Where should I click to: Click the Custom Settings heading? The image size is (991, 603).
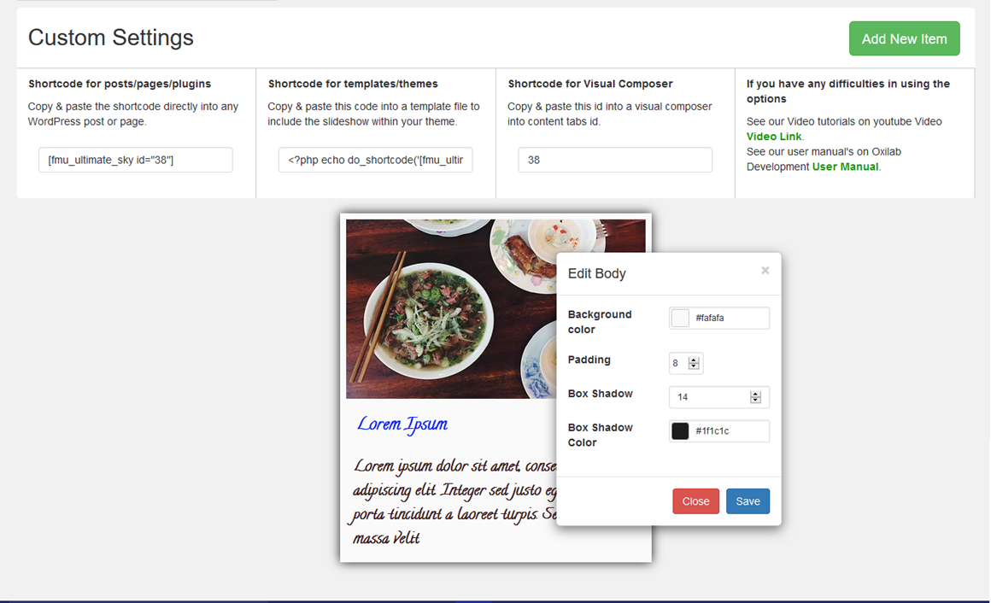pos(110,38)
